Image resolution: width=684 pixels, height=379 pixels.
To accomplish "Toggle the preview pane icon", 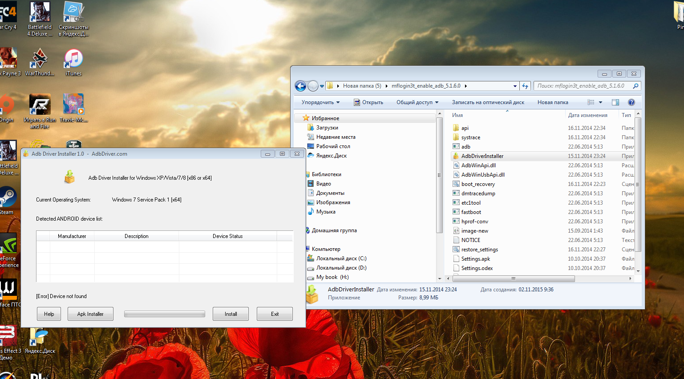I will [x=615, y=102].
